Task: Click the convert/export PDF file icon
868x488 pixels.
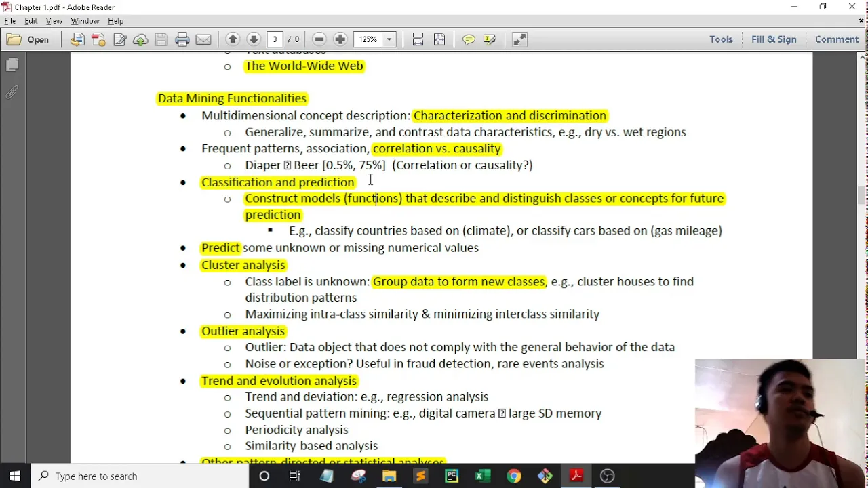Action: point(77,39)
